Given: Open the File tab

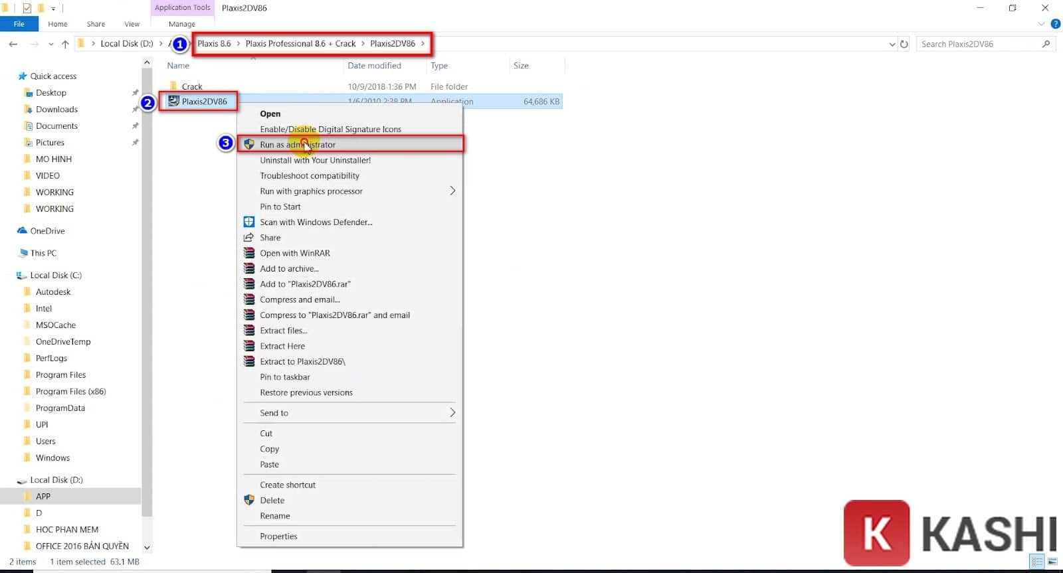Looking at the screenshot, I should (19, 24).
